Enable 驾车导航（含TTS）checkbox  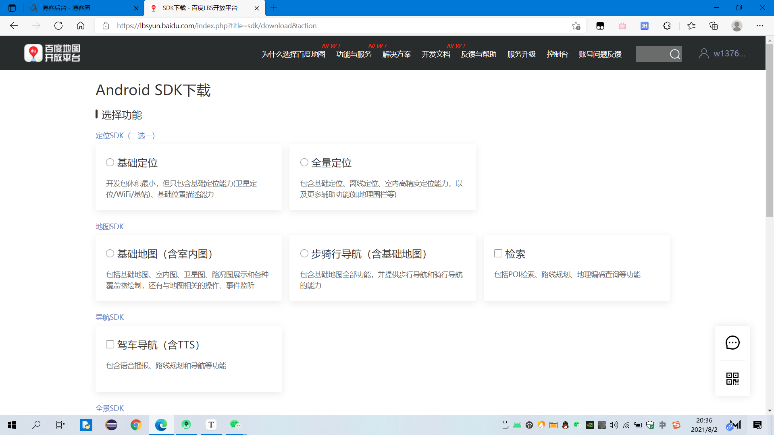[110, 344]
